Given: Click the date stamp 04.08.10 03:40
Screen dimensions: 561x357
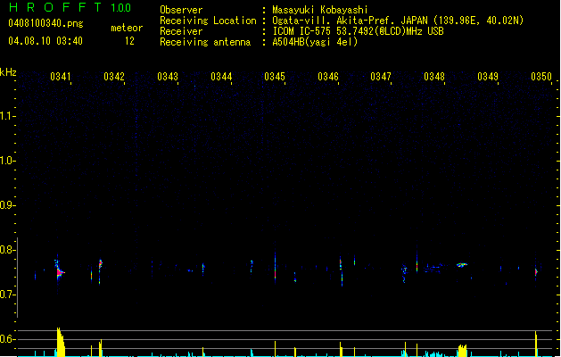Looking at the screenshot, I should [x=45, y=41].
